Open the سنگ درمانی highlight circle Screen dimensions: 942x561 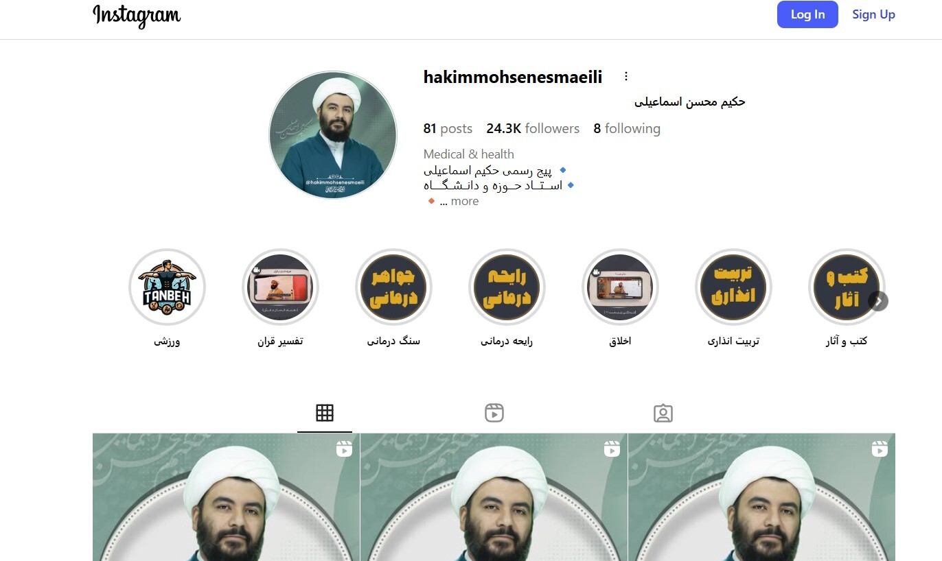(393, 287)
